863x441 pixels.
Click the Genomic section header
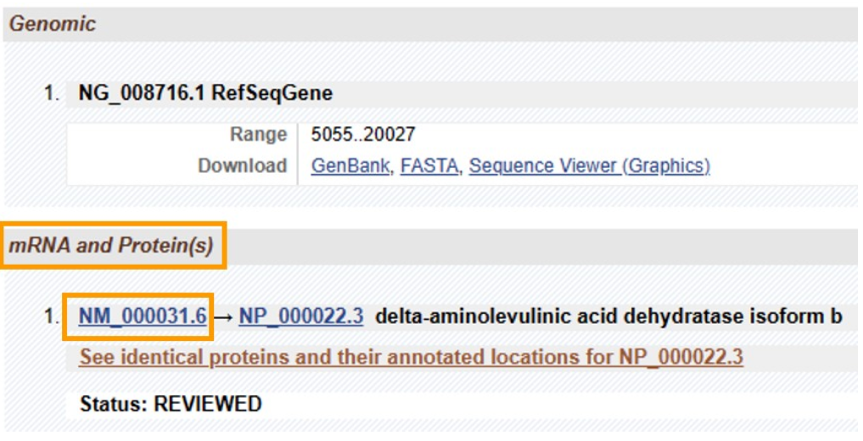[x=53, y=24]
